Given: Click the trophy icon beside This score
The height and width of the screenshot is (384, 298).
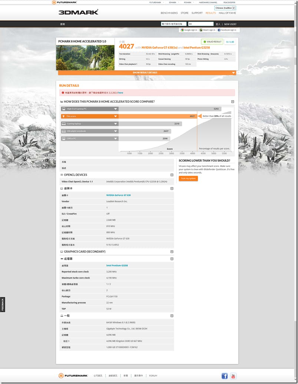Looking at the screenshot, I should coord(64,116).
